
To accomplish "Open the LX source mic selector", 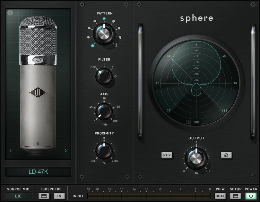I will tap(18, 196).
